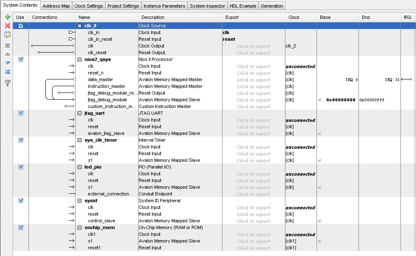The width and height of the screenshot is (416, 256).
Task: Select the clk_in_reset interface name
Action: coord(100,39)
